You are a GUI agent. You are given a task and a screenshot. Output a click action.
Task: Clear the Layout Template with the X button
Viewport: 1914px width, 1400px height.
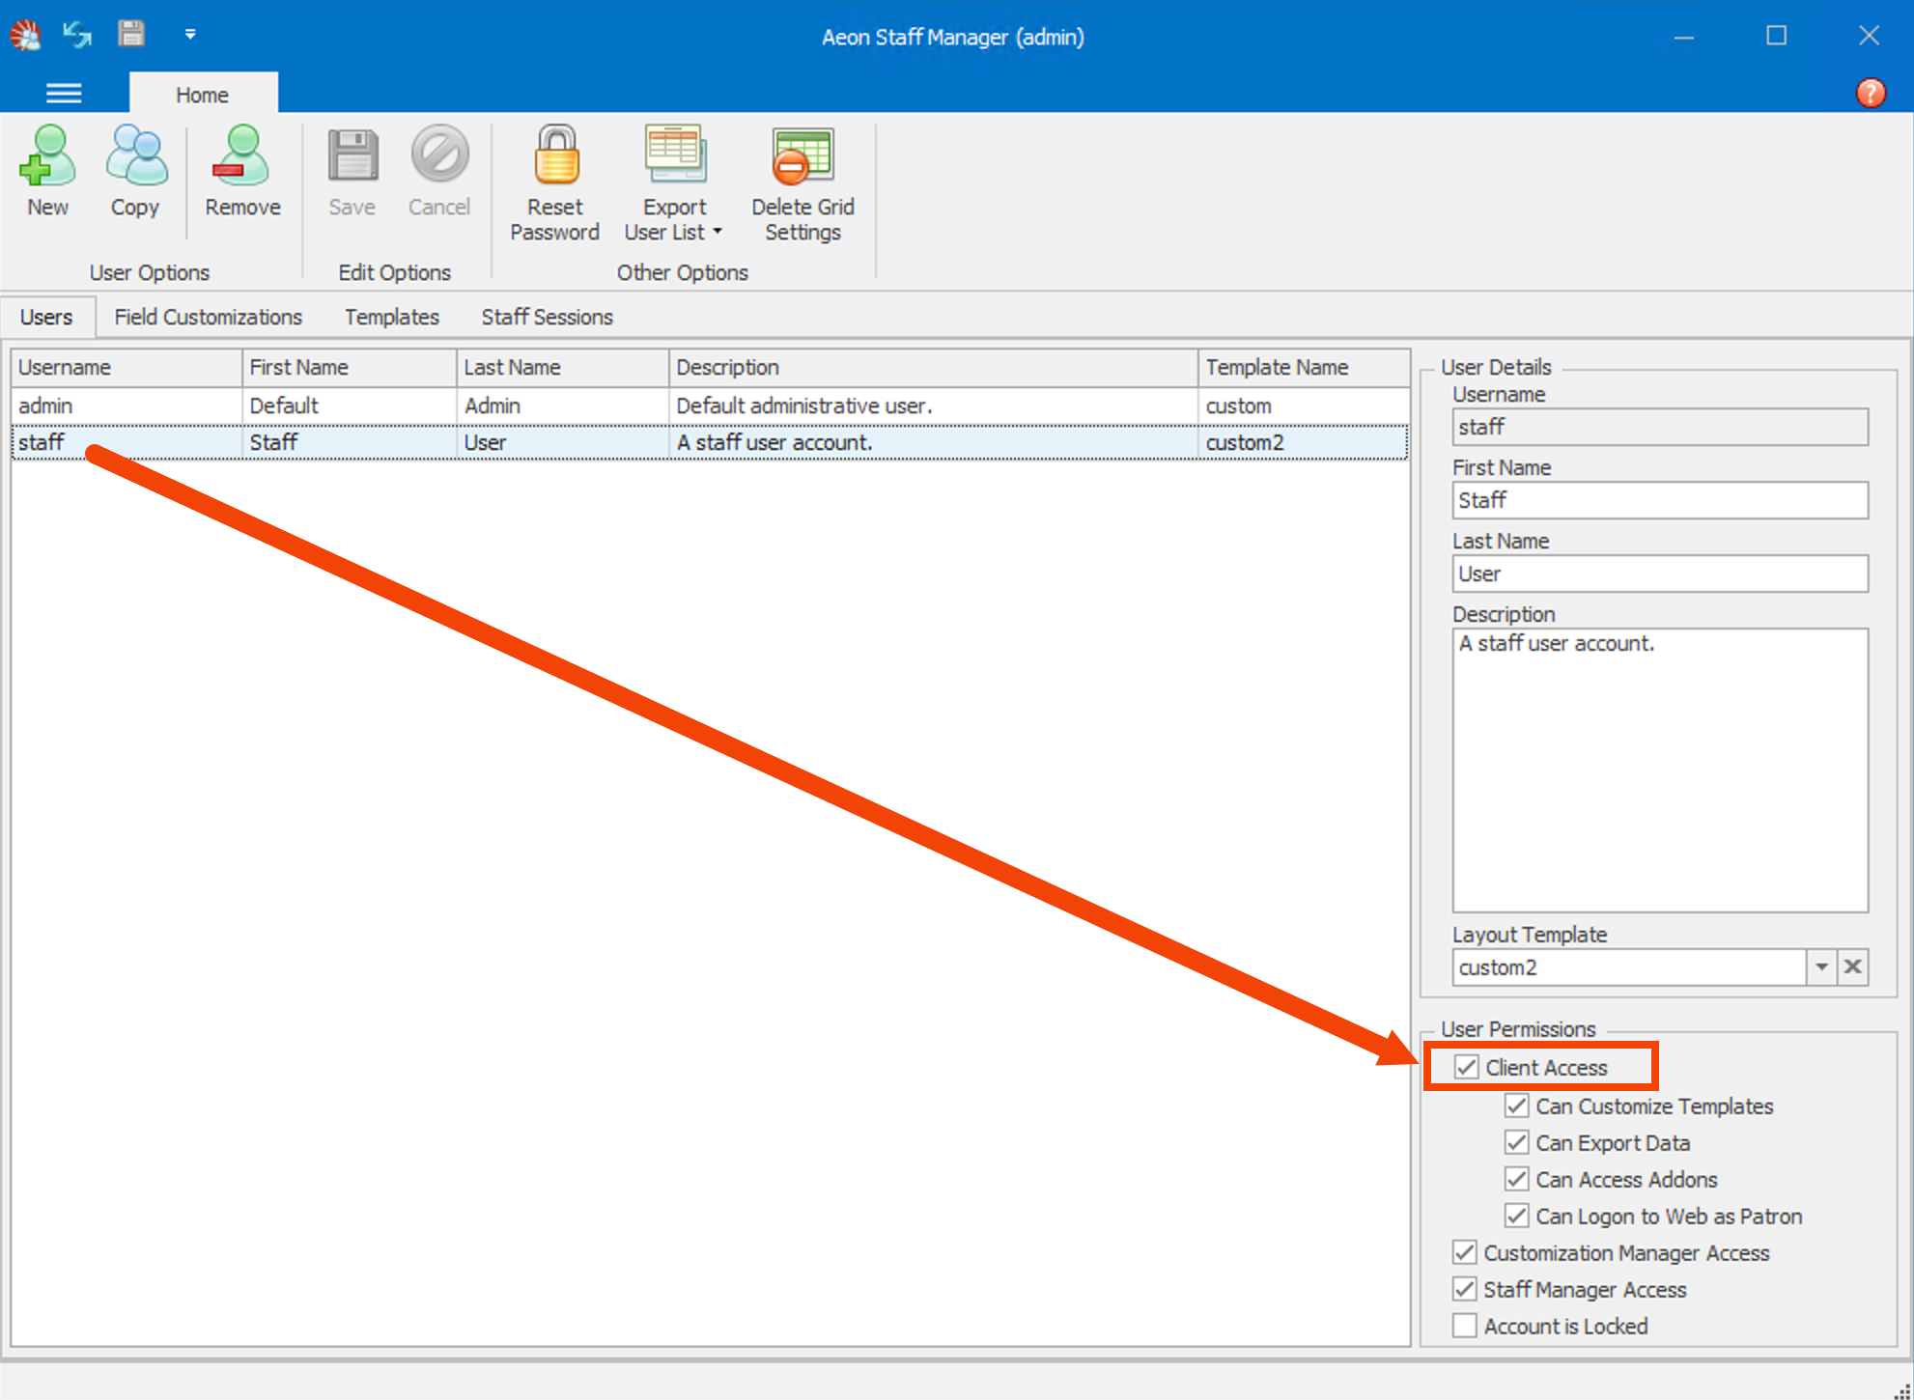(x=1853, y=966)
